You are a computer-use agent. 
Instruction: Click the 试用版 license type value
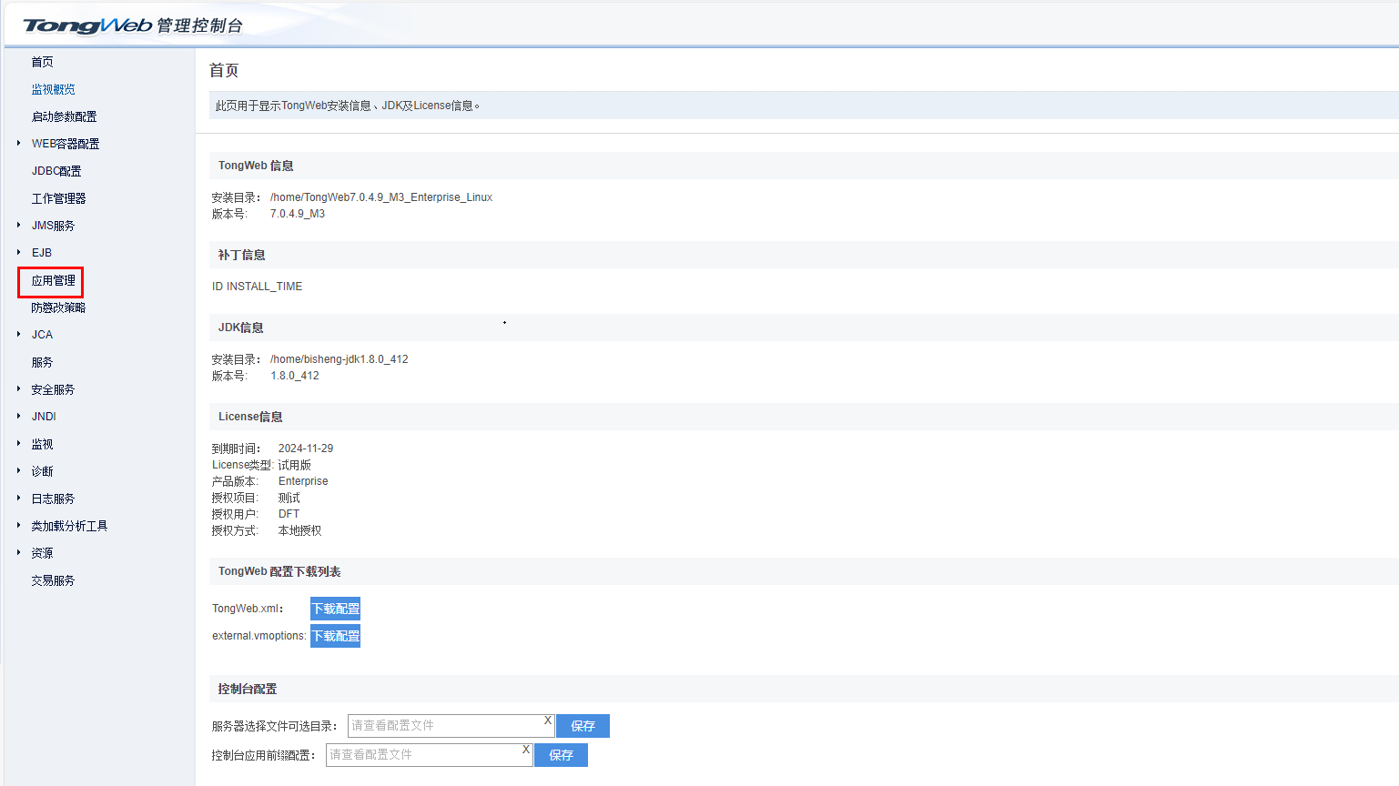[295, 465]
